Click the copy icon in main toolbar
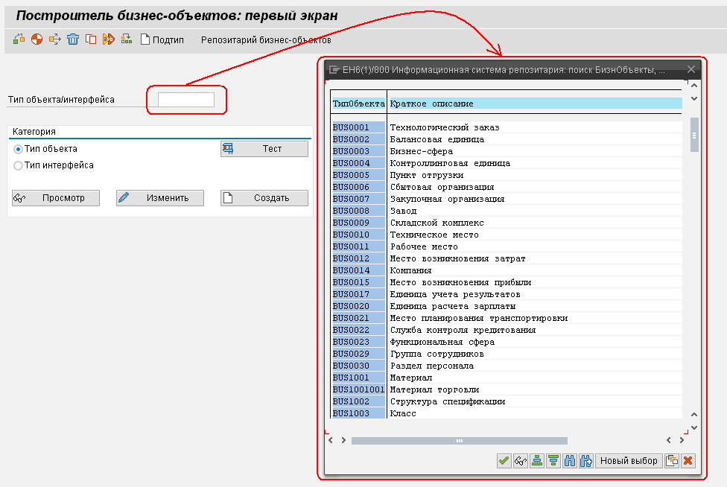Image resolution: width=727 pixels, height=487 pixels. click(x=91, y=39)
